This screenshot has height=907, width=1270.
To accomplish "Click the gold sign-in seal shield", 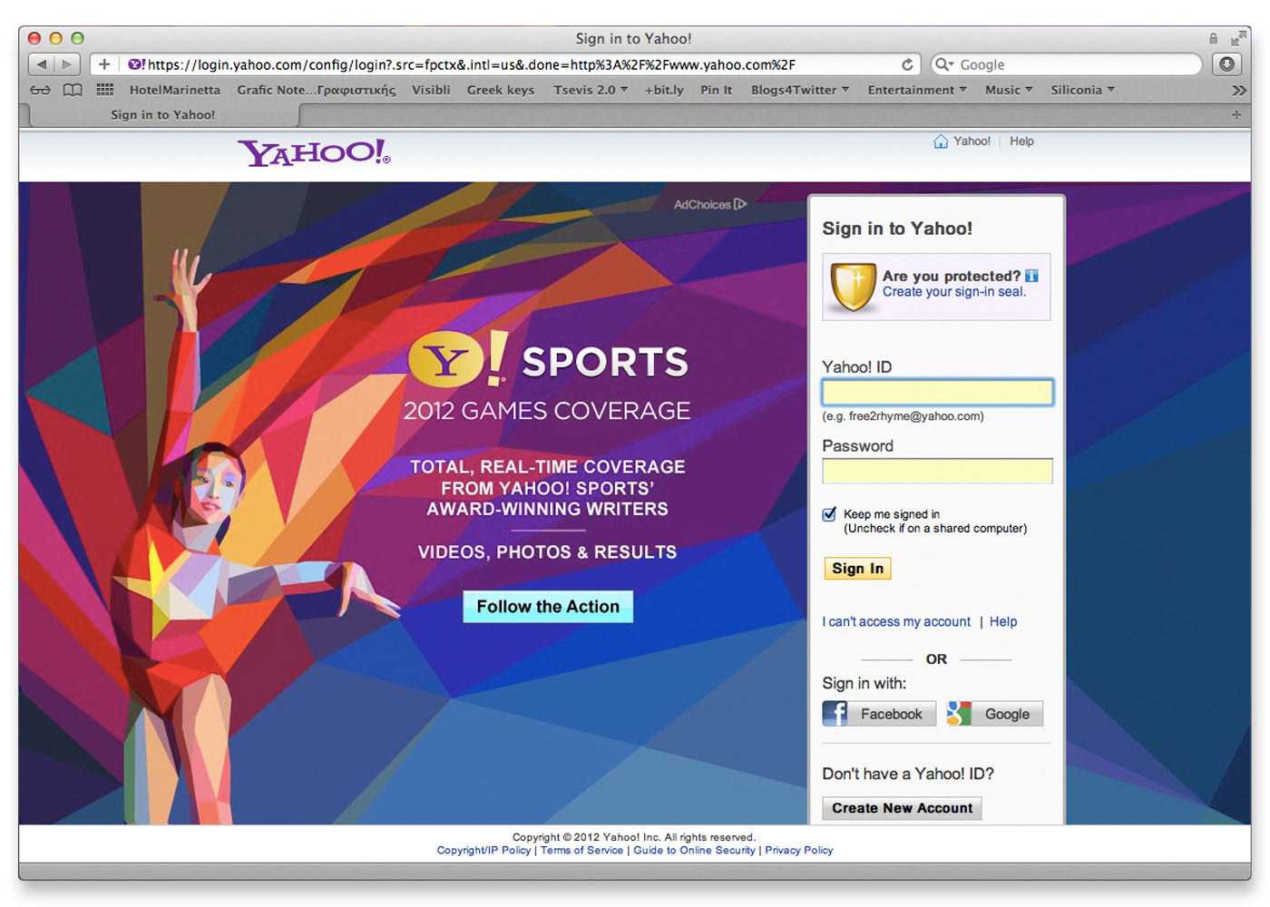I will click(852, 287).
